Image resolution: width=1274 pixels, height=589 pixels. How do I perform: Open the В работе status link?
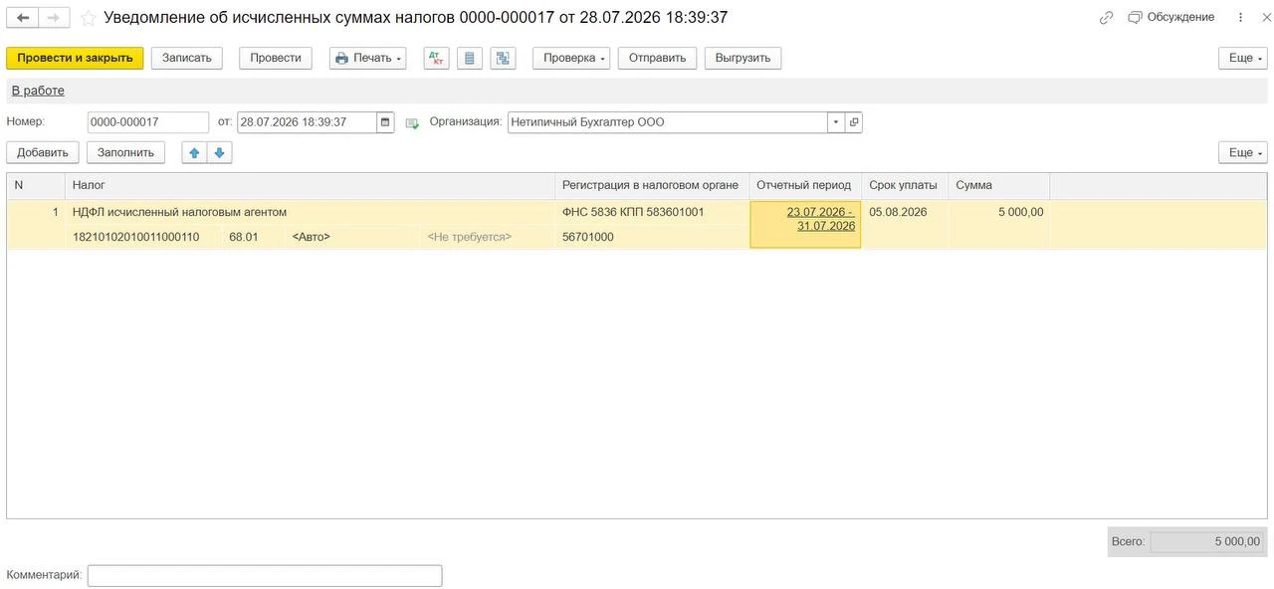pos(38,91)
